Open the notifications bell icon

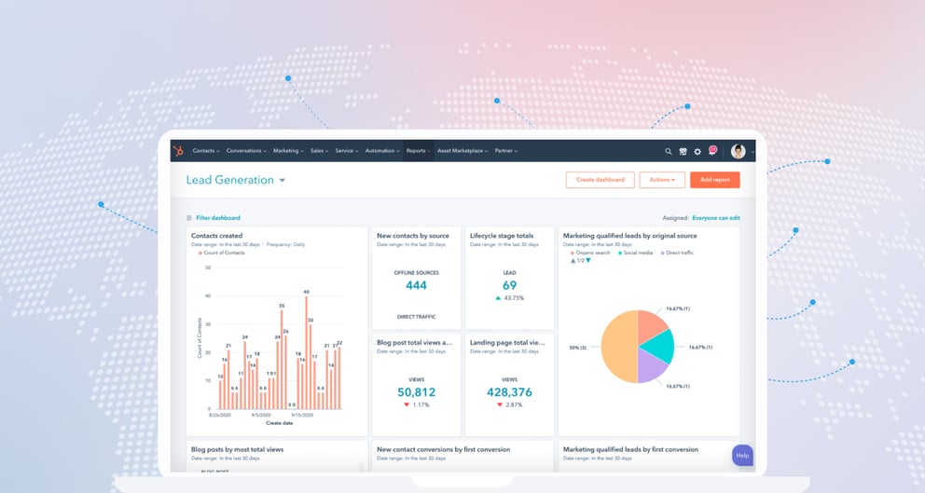pyautogui.click(x=711, y=151)
